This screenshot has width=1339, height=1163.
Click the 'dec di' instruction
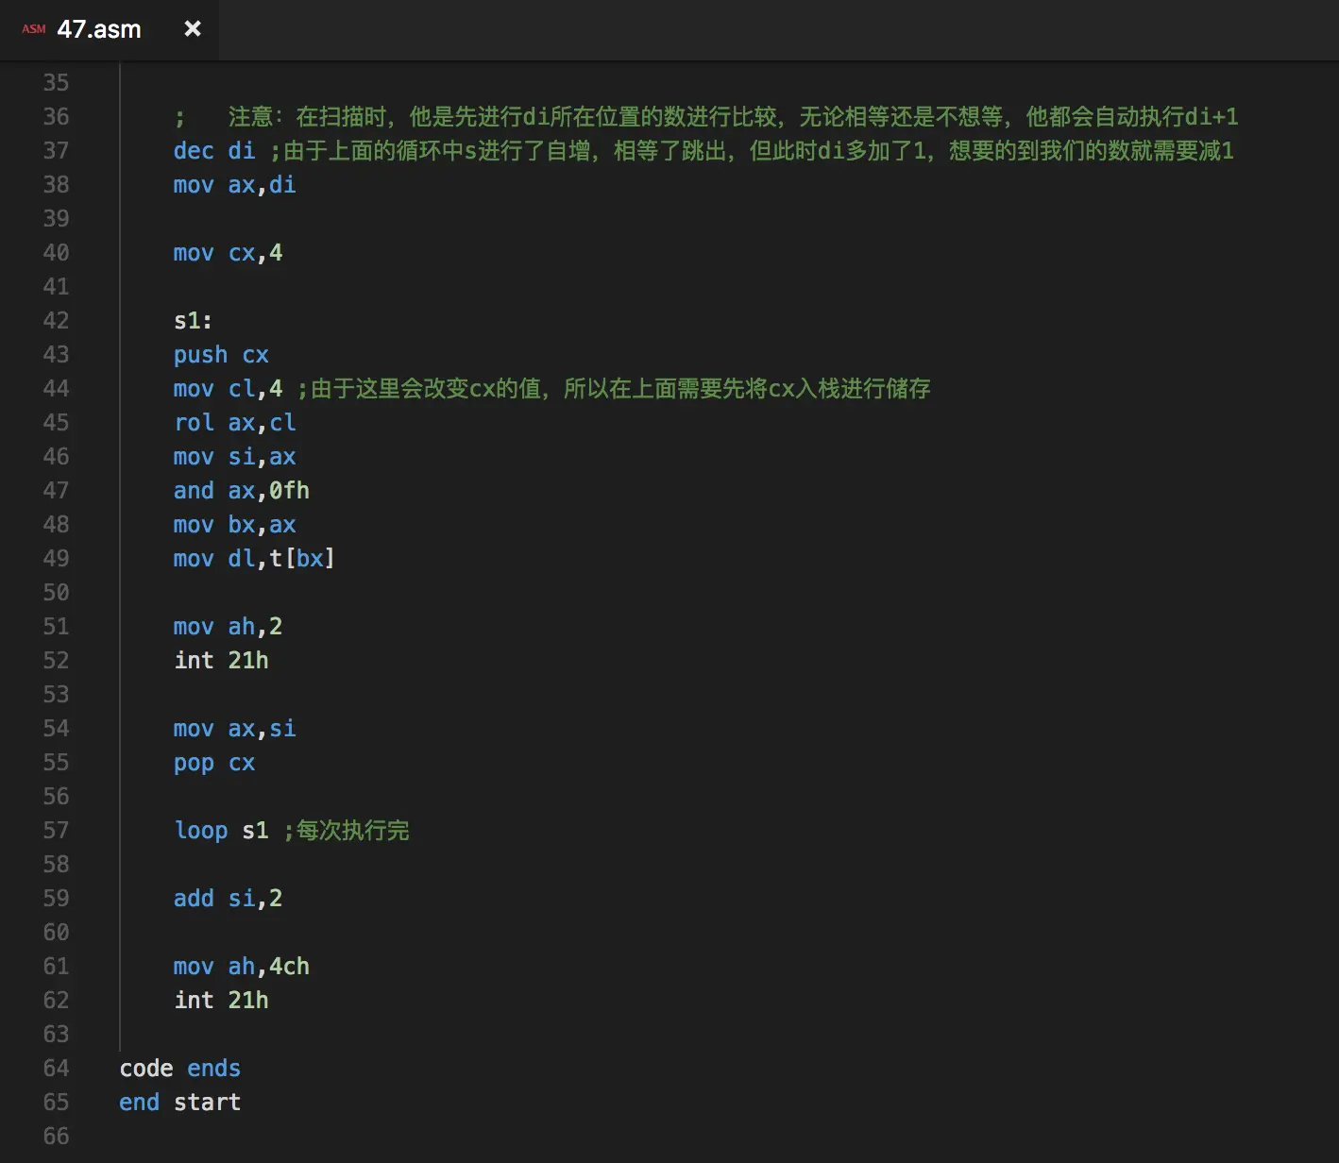214,151
